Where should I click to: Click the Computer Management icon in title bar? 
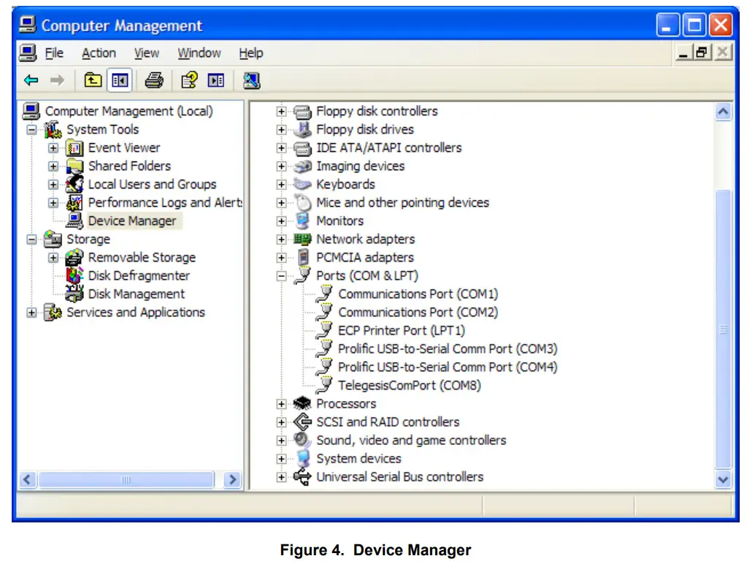[28, 24]
